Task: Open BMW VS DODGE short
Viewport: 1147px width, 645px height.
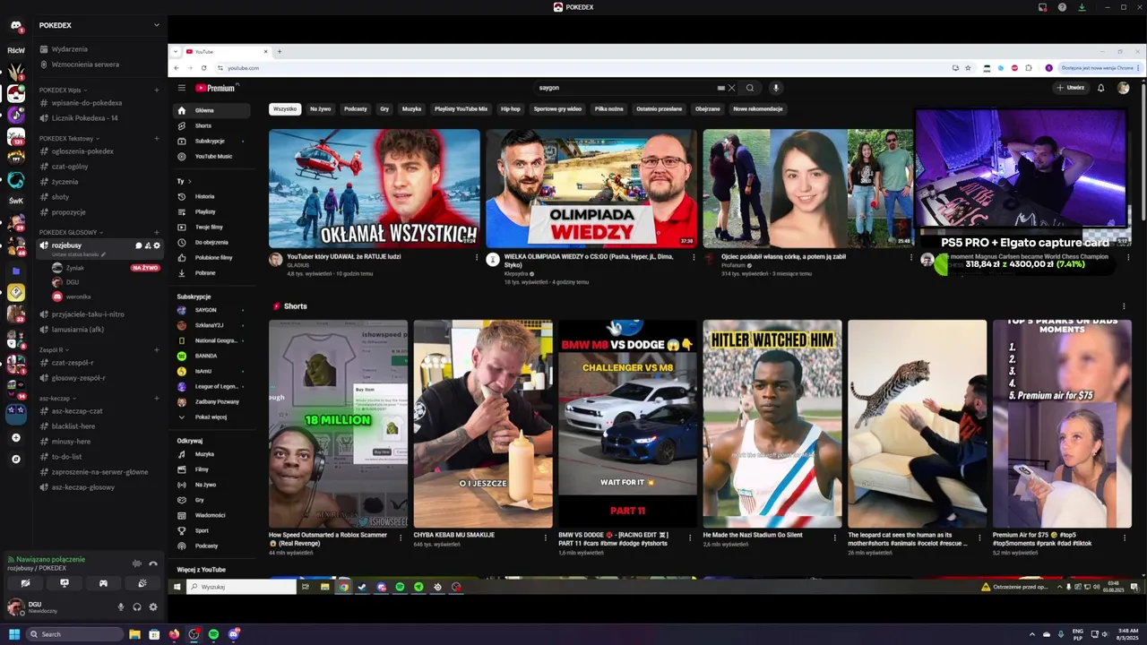Action: [x=627, y=424]
